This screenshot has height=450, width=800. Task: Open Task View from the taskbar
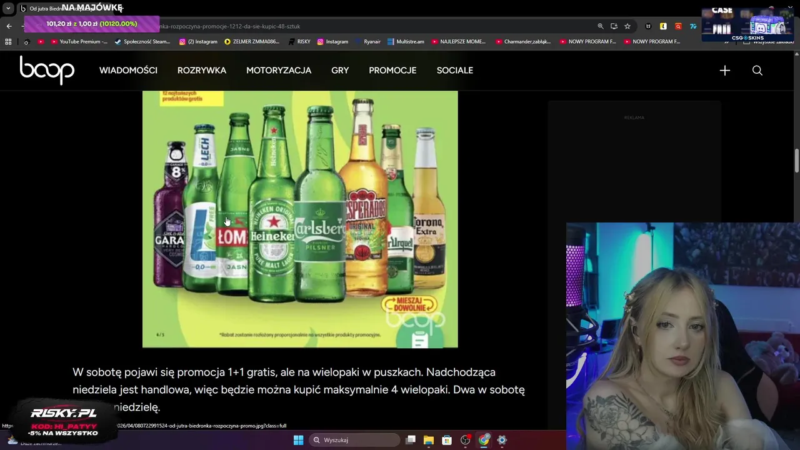411,440
